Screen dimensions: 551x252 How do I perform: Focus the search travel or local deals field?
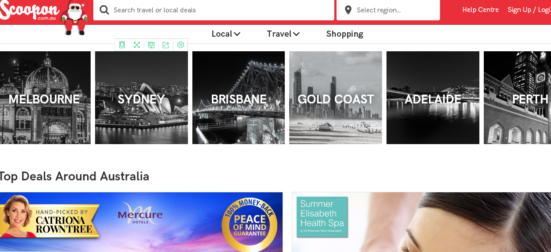214,10
